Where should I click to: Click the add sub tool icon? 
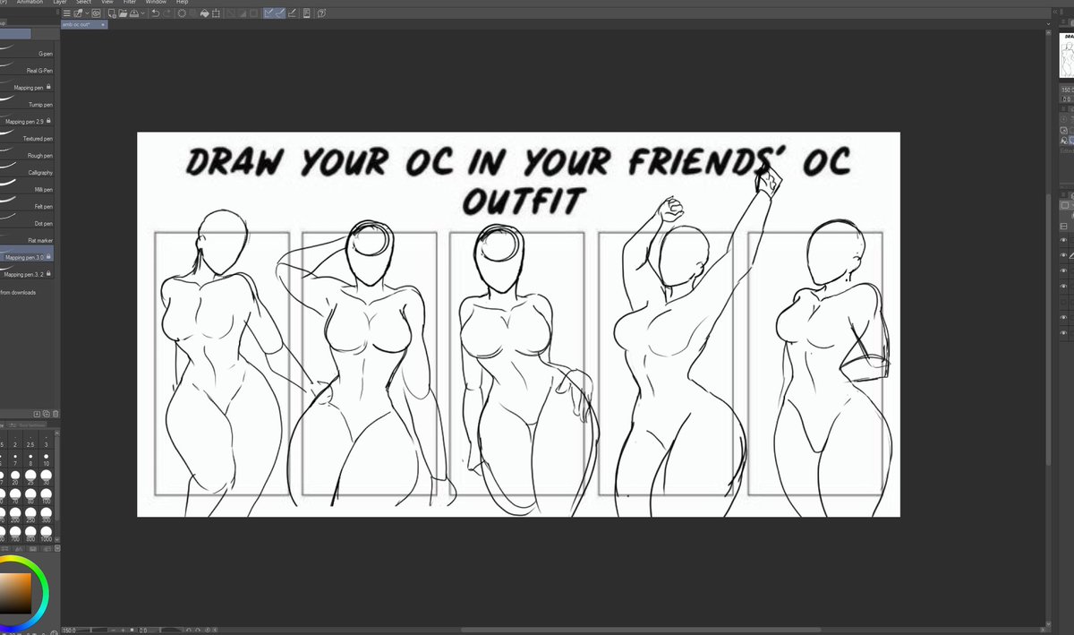[x=37, y=414]
